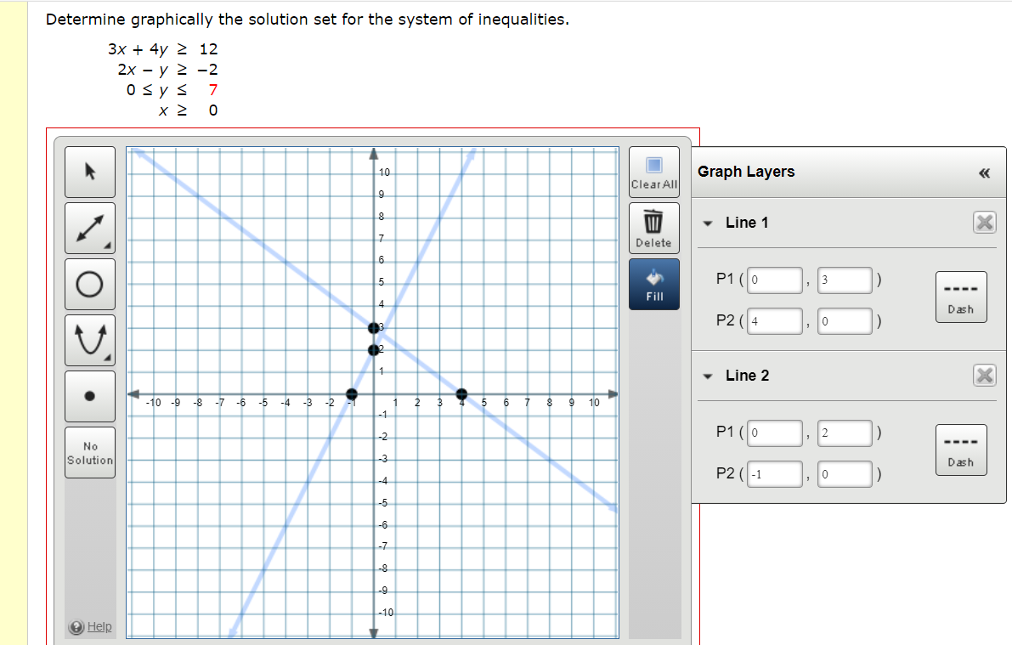1012x645 pixels.
Task: Click the Graph Layers panel header
Action: [744, 172]
